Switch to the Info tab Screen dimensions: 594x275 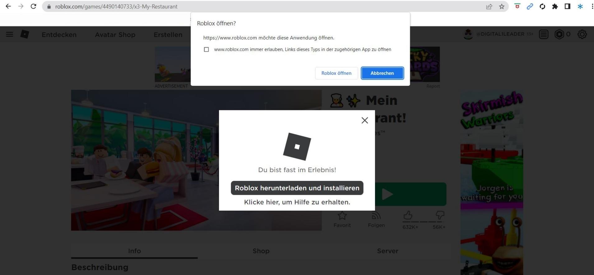pyautogui.click(x=134, y=251)
